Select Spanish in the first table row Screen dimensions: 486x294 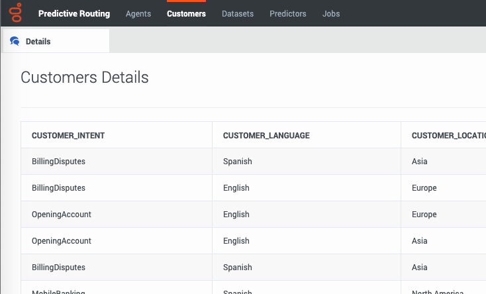click(x=238, y=162)
